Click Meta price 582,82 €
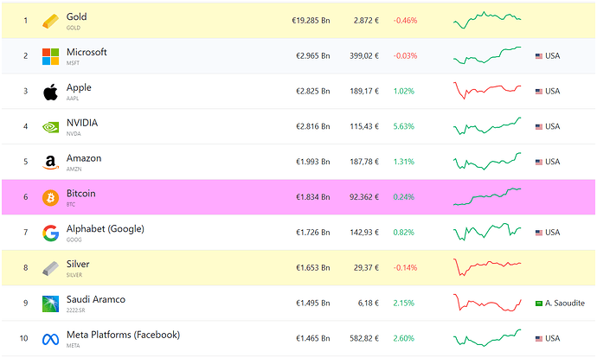This screenshot has width=597, height=358. pyautogui.click(x=364, y=339)
